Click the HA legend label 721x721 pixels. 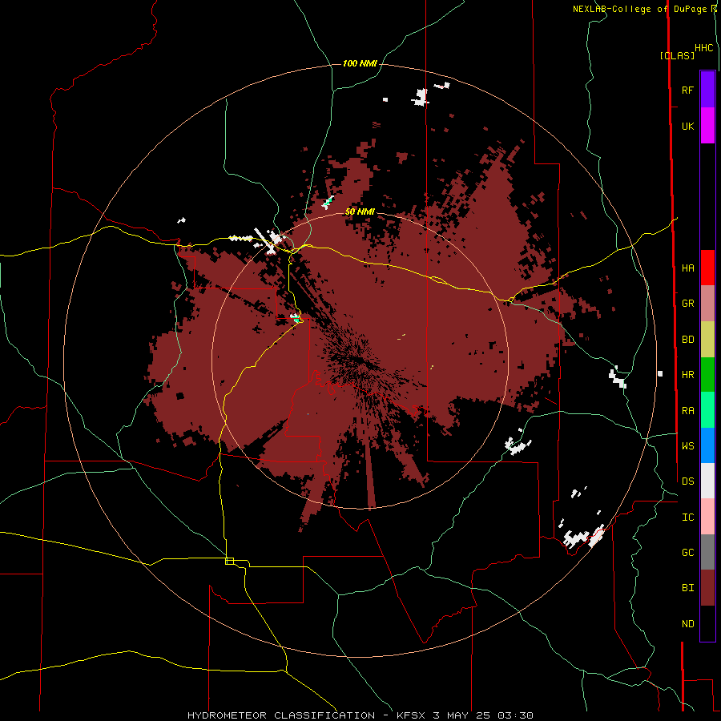[x=687, y=268]
